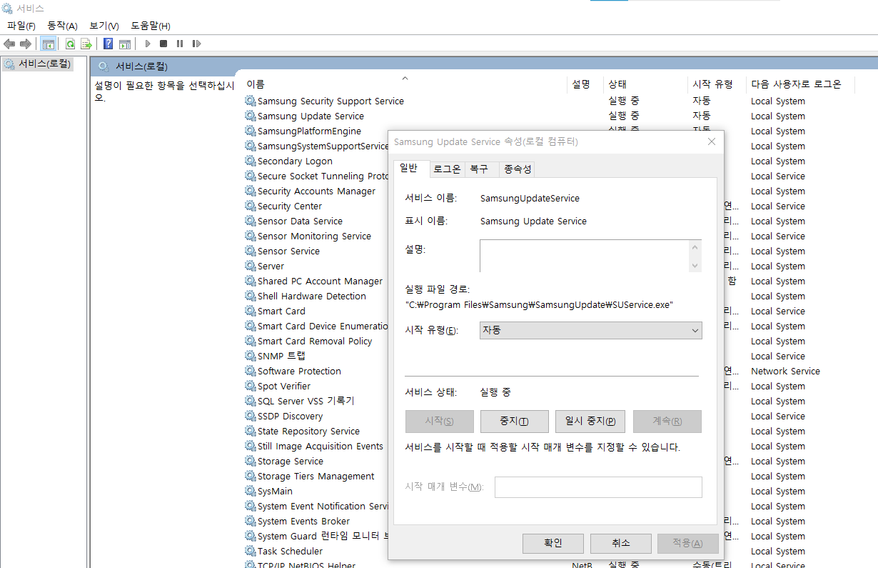
Task: Sort by the 설명 column header
Action: coord(585,84)
